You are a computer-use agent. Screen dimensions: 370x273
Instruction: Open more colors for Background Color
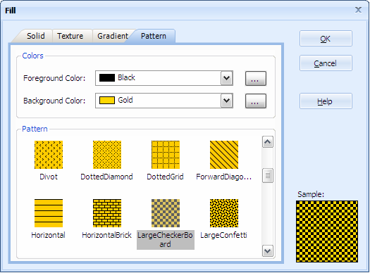click(256, 101)
